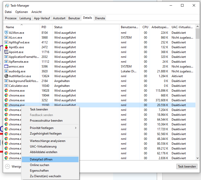The width and height of the screenshot is (201, 180).
Task: Sort by UAC-Virtualisierung column header
Action: (x=182, y=27)
